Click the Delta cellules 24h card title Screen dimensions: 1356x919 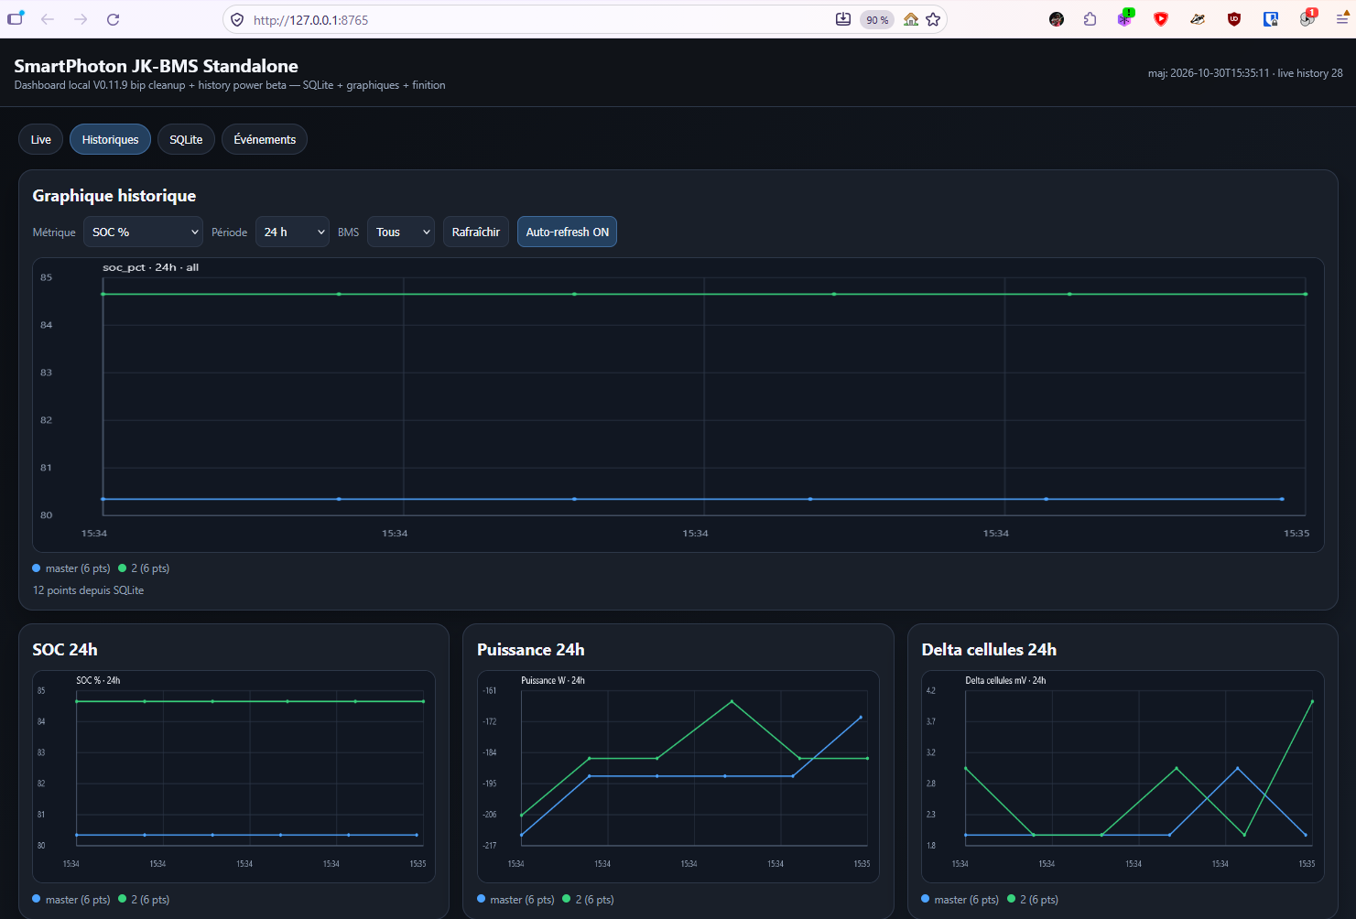tap(989, 649)
